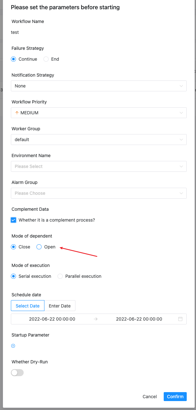
Task: Open the Notification Strategy dropdown
Action: (98, 86)
